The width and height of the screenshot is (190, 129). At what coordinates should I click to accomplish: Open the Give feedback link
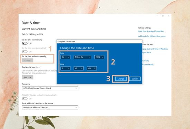(x=148, y=65)
